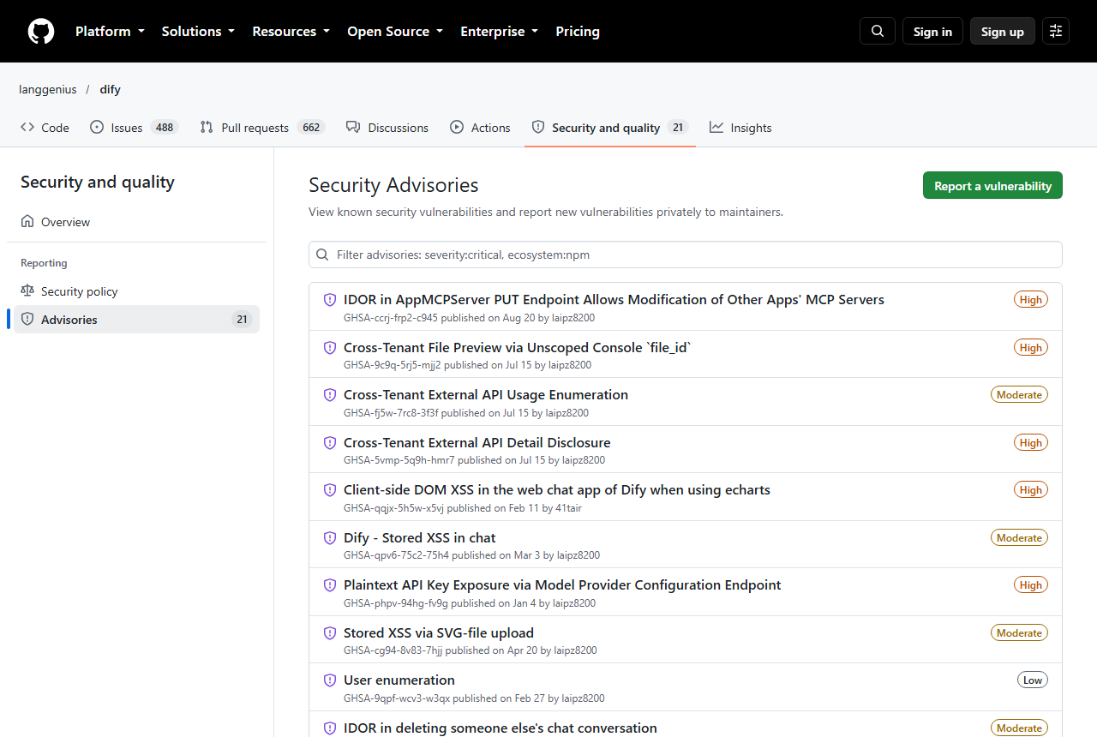Go to the Pricing page

pos(578,32)
